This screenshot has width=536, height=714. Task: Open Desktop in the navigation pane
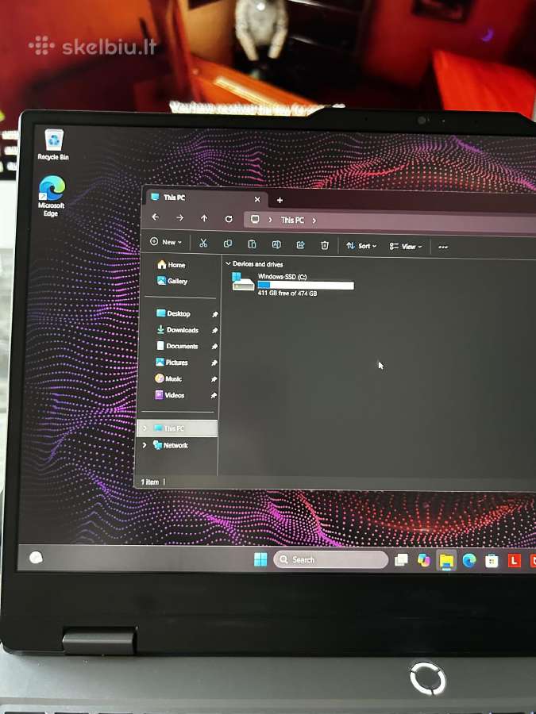pos(173,313)
